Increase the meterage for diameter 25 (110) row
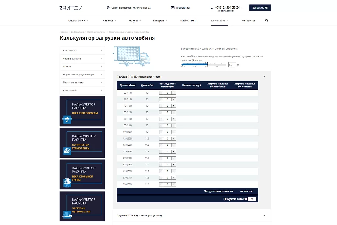 pos(174,93)
